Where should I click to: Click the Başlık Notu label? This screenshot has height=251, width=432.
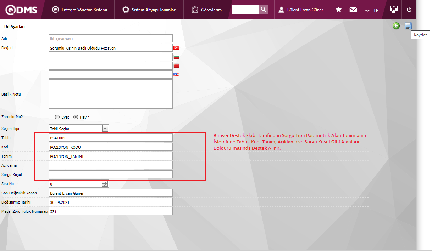point(11,94)
